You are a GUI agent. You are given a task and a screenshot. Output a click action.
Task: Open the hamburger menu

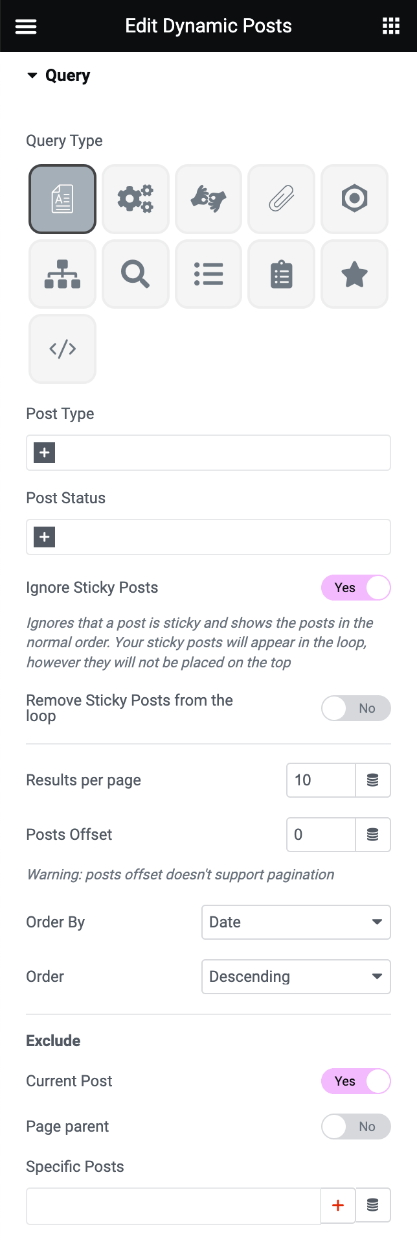point(25,25)
